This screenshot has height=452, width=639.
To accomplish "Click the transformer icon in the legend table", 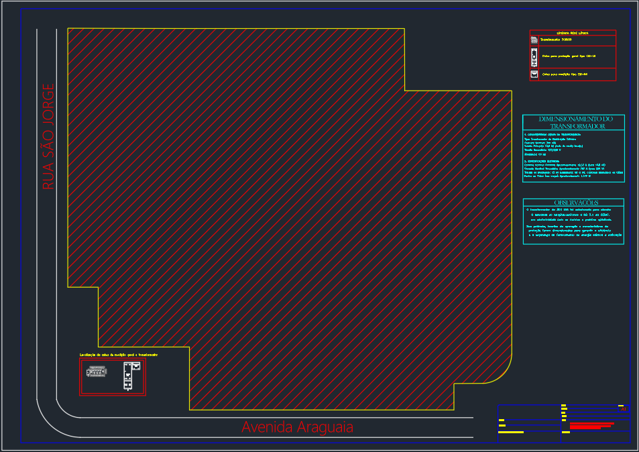I will pos(534,40).
